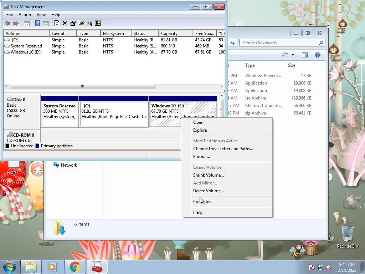Toggle the Show/Hide Action Pane icon
365x274 pixels.
[46, 23]
